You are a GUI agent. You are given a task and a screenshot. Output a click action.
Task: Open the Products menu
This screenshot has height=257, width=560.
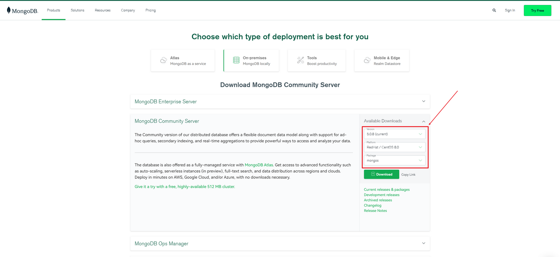click(53, 10)
